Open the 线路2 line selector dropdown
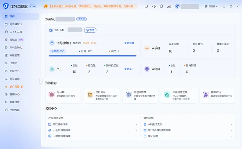The width and height of the screenshot is (242, 149). click(x=211, y=6)
